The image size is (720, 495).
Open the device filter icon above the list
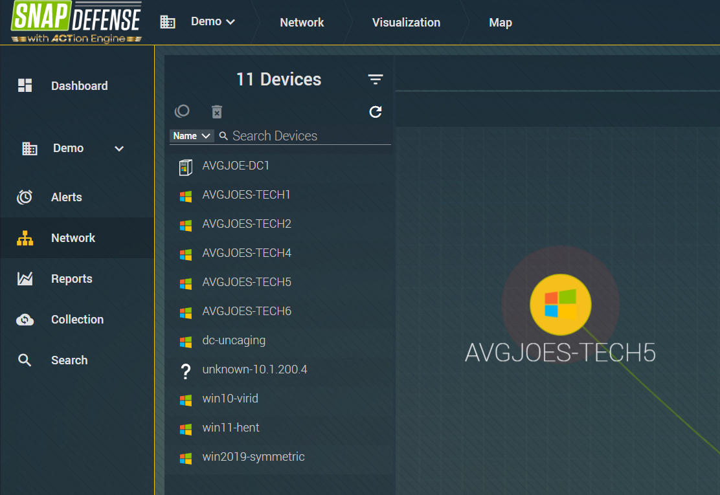click(375, 78)
